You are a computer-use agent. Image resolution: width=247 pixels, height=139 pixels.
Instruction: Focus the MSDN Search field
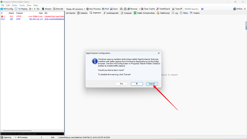coord(192,9)
